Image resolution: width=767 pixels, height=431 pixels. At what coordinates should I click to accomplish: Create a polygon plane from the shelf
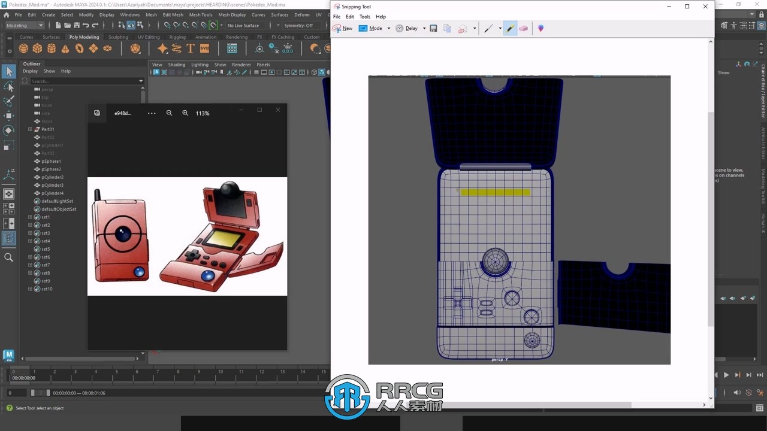(x=93, y=48)
